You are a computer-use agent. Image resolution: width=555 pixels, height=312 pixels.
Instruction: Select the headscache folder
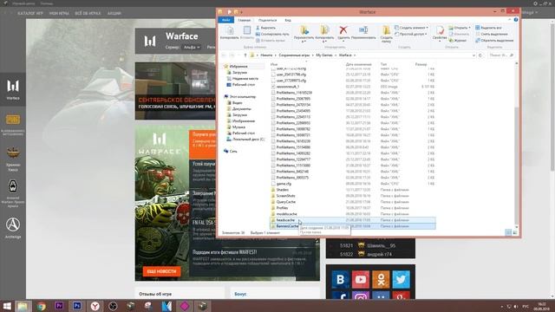(x=353, y=220)
